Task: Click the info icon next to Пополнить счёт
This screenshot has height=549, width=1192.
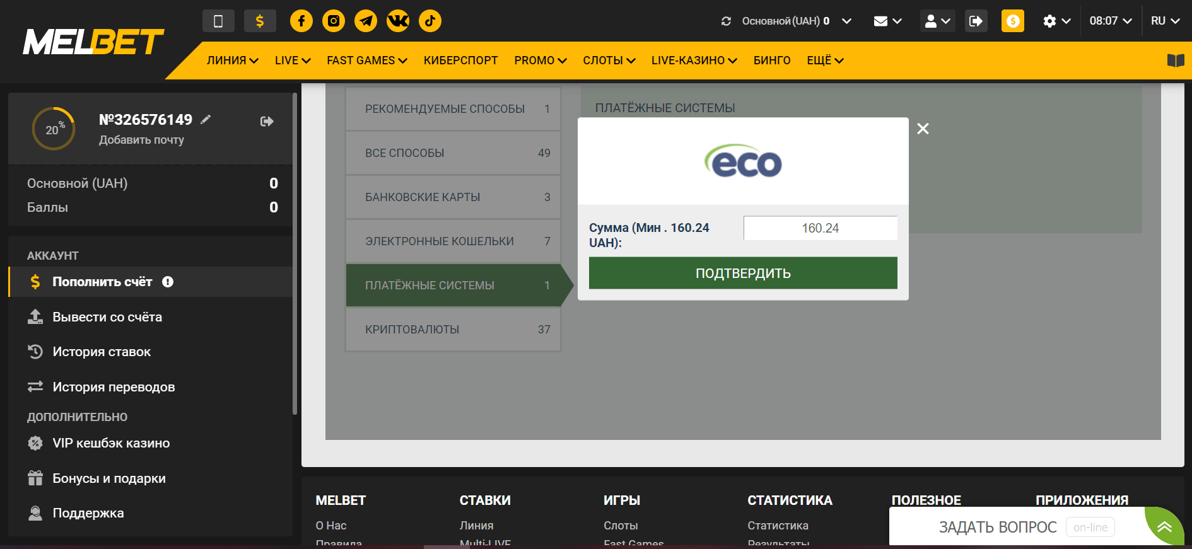Action: pos(168,282)
